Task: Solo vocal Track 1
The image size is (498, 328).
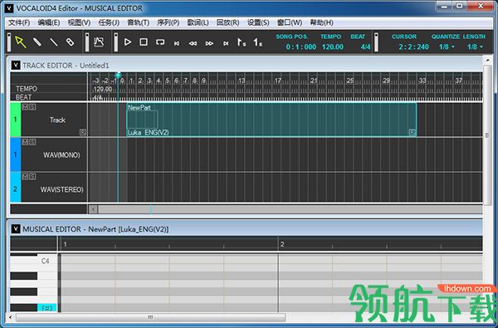Action: (x=32, y=107)
